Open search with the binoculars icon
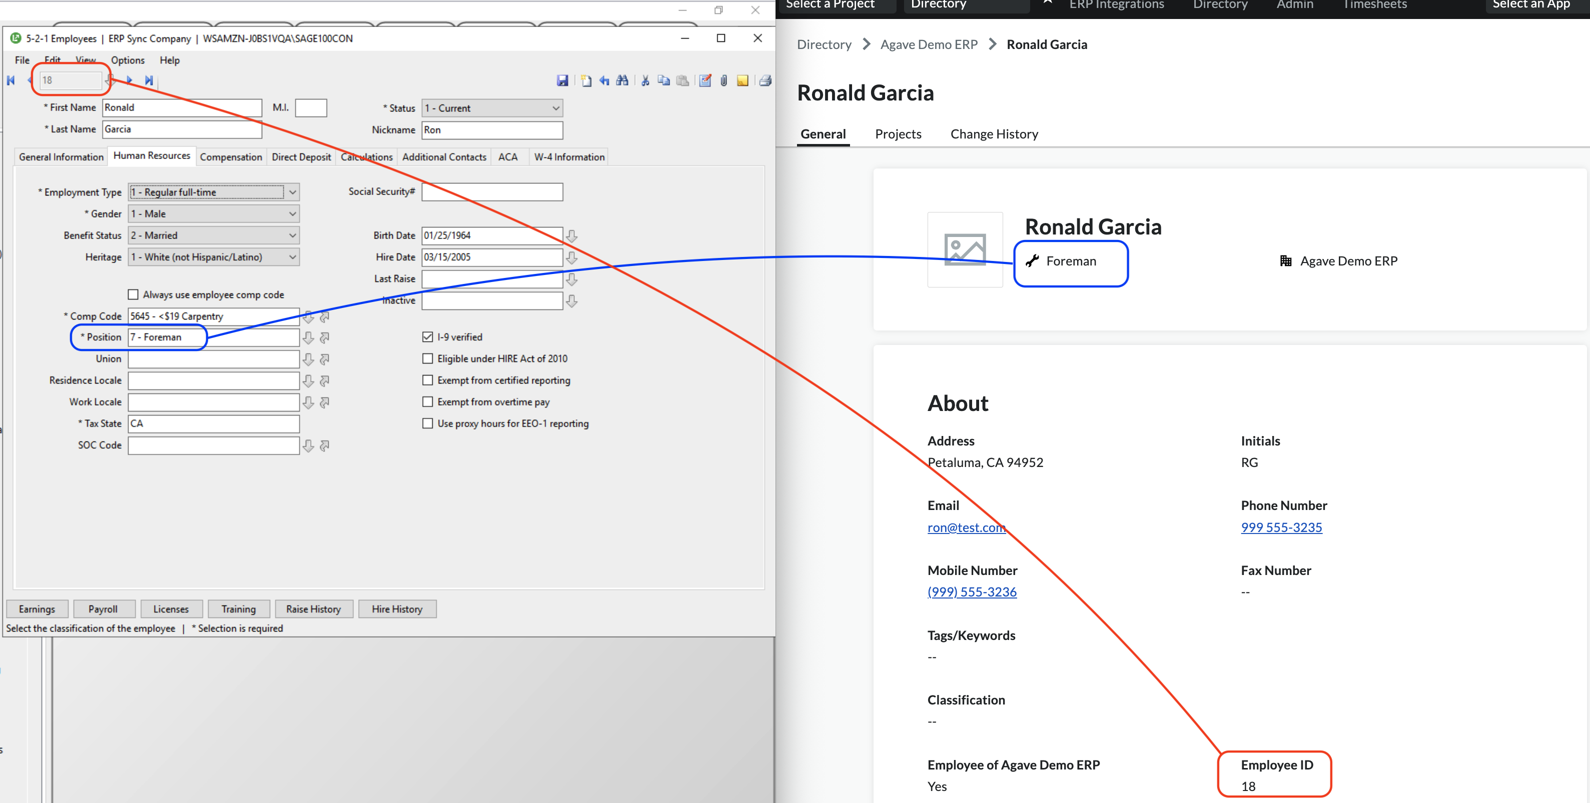The width and height of the screenshot is (1590, 803). tap(622, 80)
